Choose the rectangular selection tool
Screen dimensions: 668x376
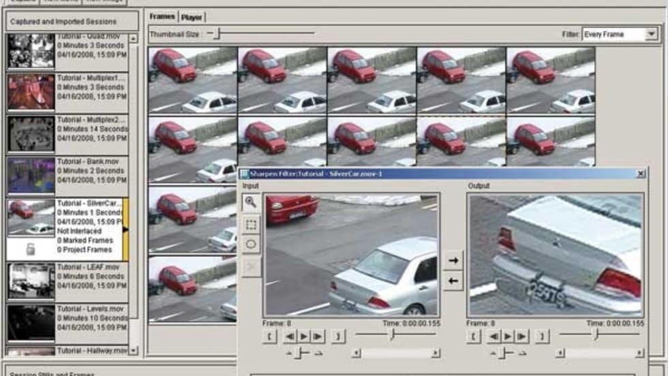[x=250, y=224]
